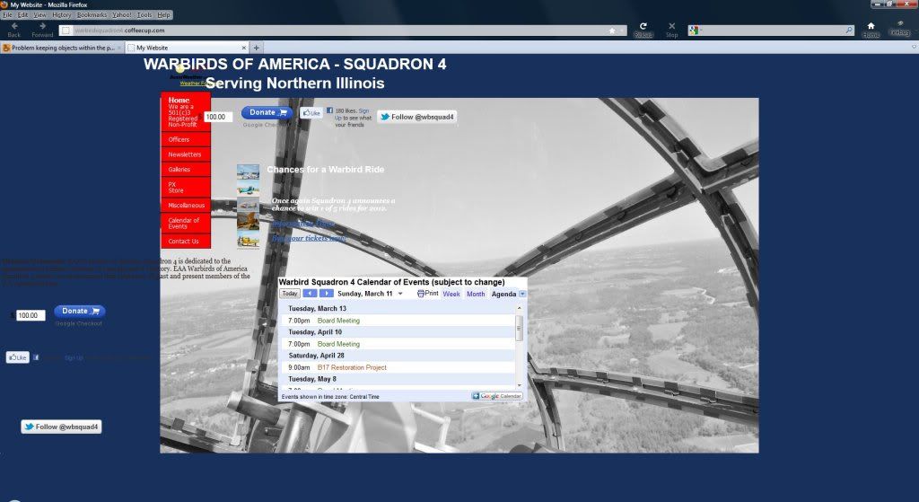The width and height of the screenshot is (919, 502).
Task: Click the Facebook Like button in page header
Action: coord(311,112)
